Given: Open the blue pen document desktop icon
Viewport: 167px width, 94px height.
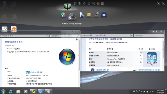Looking at the screenshot, I should click(x=4, y=29).
